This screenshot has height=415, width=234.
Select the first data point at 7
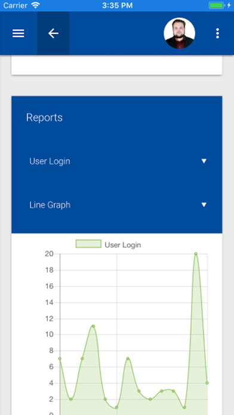point(60,358)
